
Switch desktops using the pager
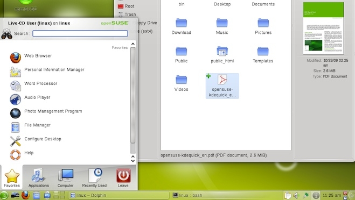tap(59, 196)
